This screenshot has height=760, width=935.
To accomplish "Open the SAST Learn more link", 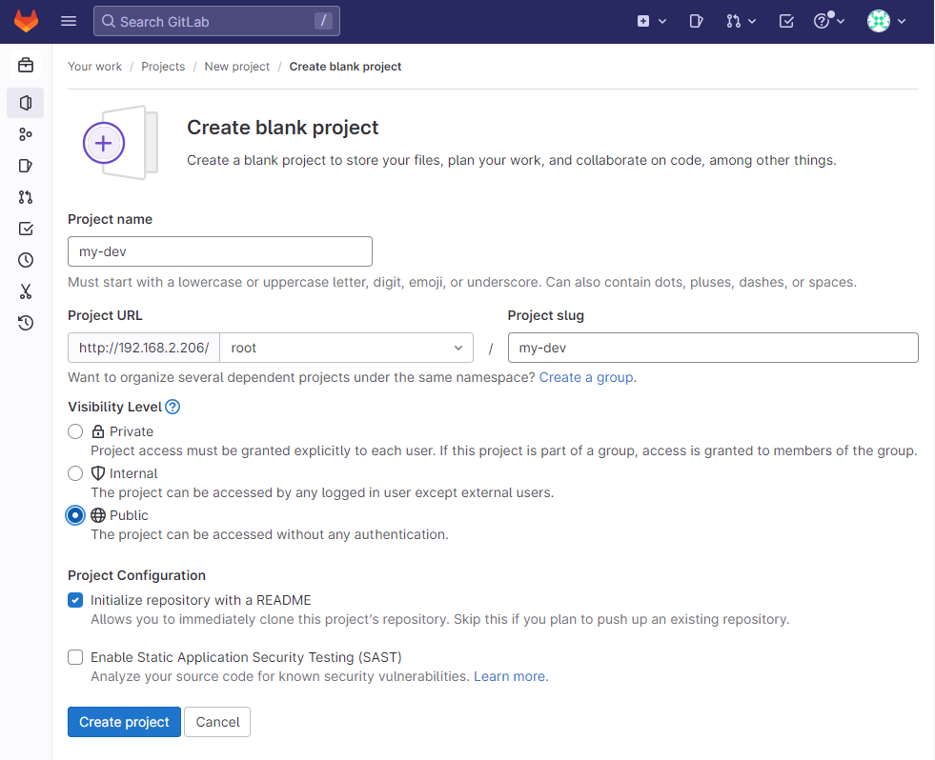I will pyautogui.click(x=511, y=676).
